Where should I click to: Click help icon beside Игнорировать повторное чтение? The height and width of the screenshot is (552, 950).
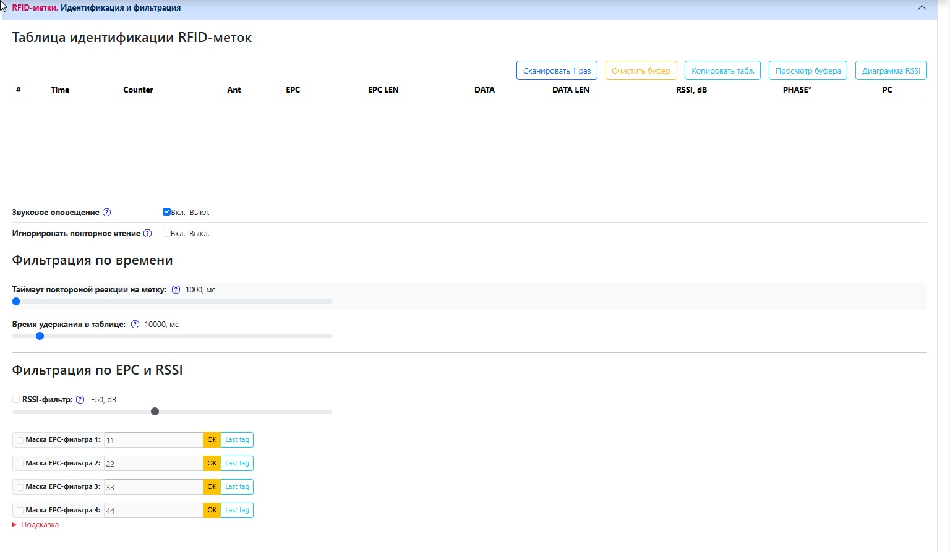pyautogui.click(x=147, y=234)
